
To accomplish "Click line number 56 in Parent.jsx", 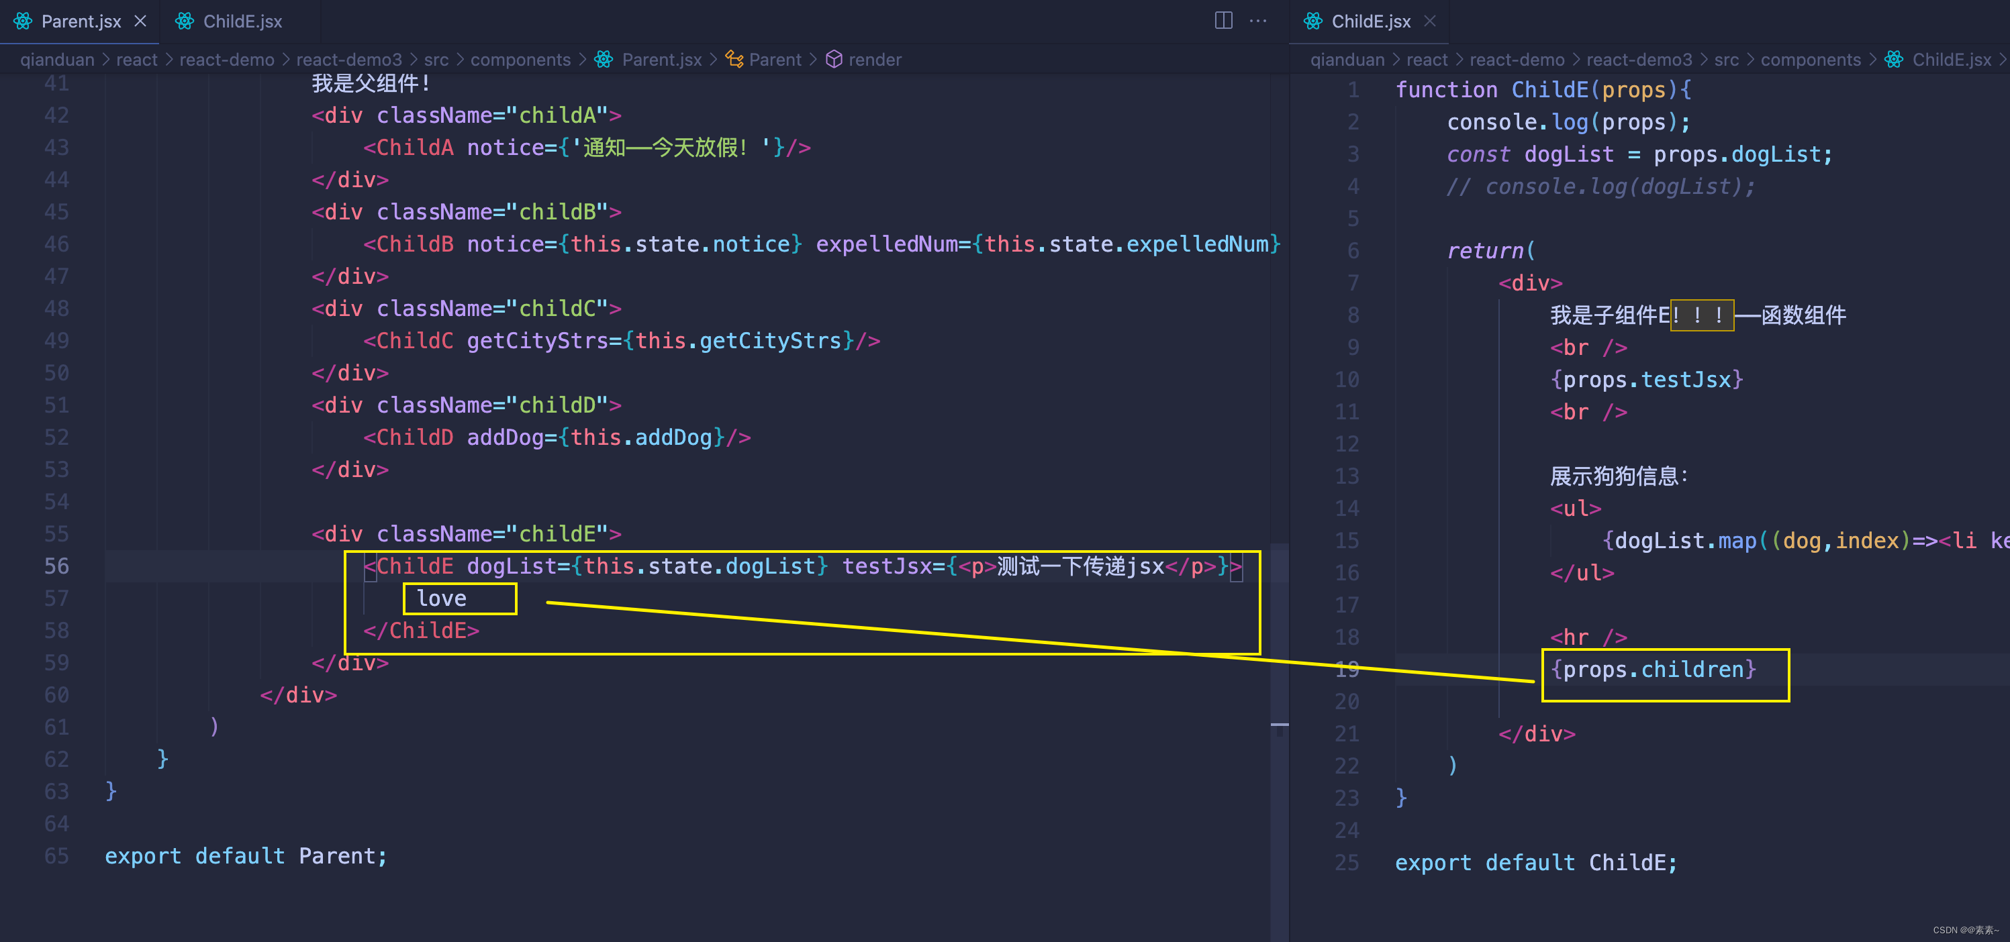I will pyautogui.click(x=56, y=566).
